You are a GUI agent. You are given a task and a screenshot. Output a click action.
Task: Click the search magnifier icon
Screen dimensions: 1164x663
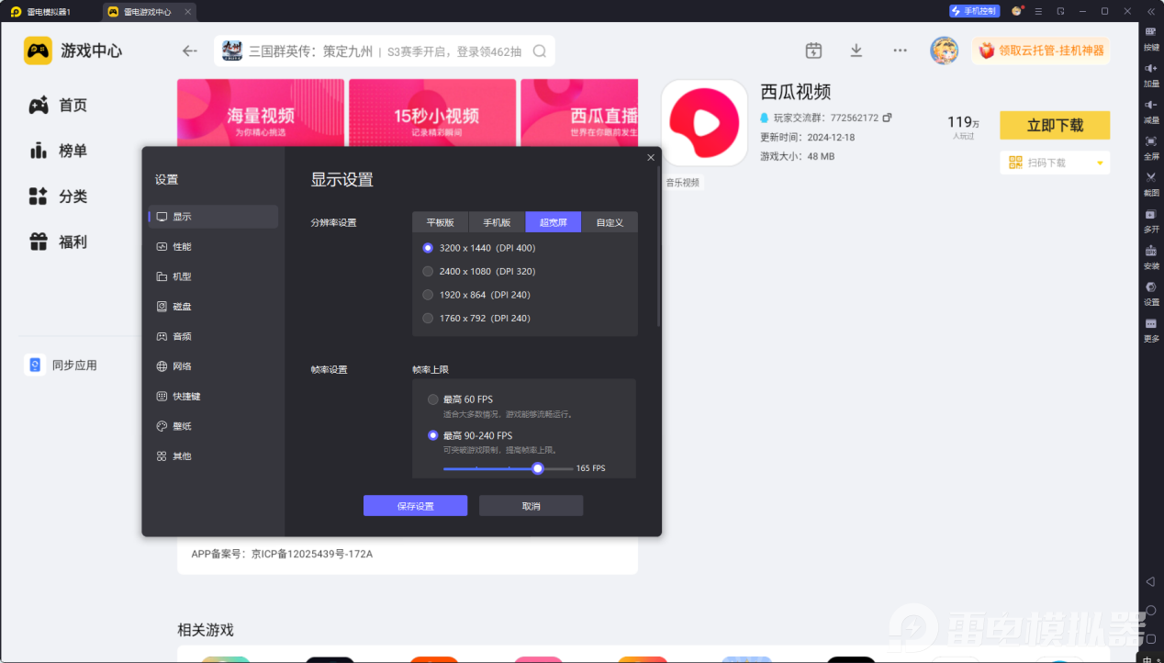pyautogui.click(x=540, y=51)
